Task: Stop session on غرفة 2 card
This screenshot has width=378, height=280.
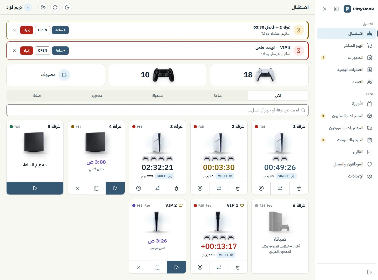Action: point(200,188)
